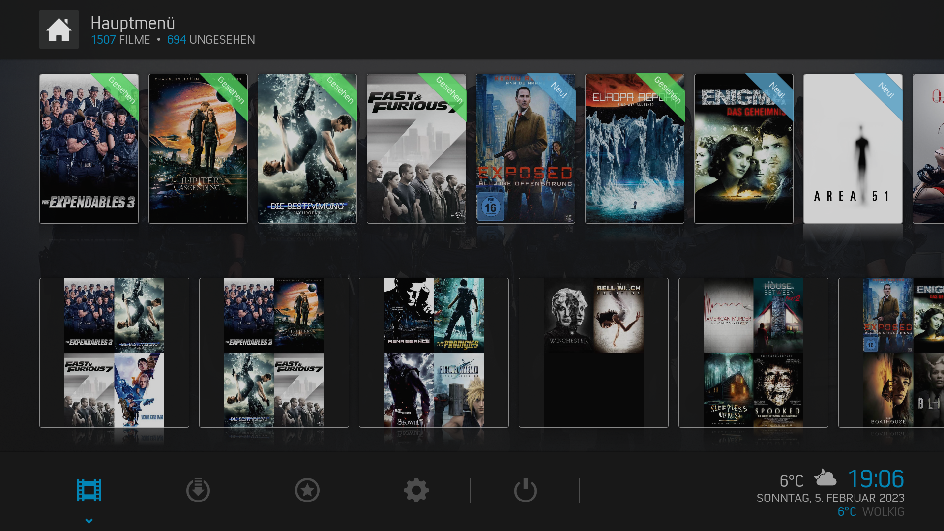This screenshot has height=531, width=944.
Task: Click the Hauptmenü title
Action: (133, 23)
